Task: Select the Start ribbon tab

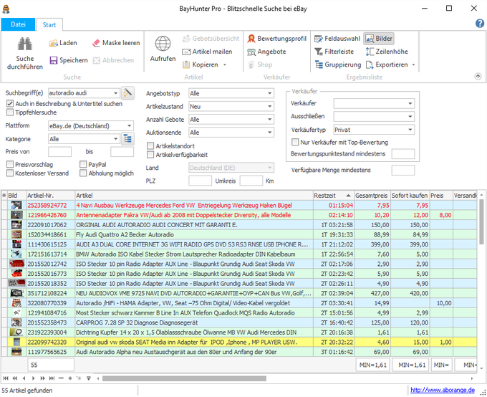Action: (49, 25)
